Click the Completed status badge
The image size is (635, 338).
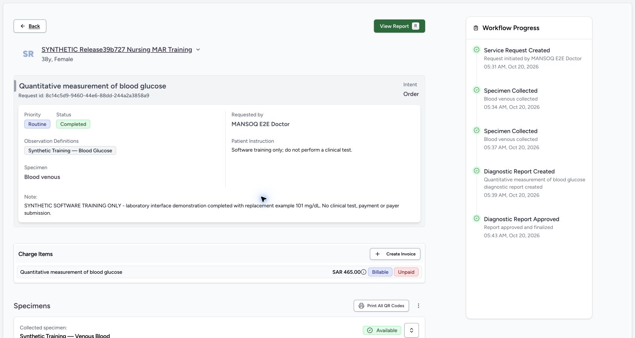pos(73,124)
